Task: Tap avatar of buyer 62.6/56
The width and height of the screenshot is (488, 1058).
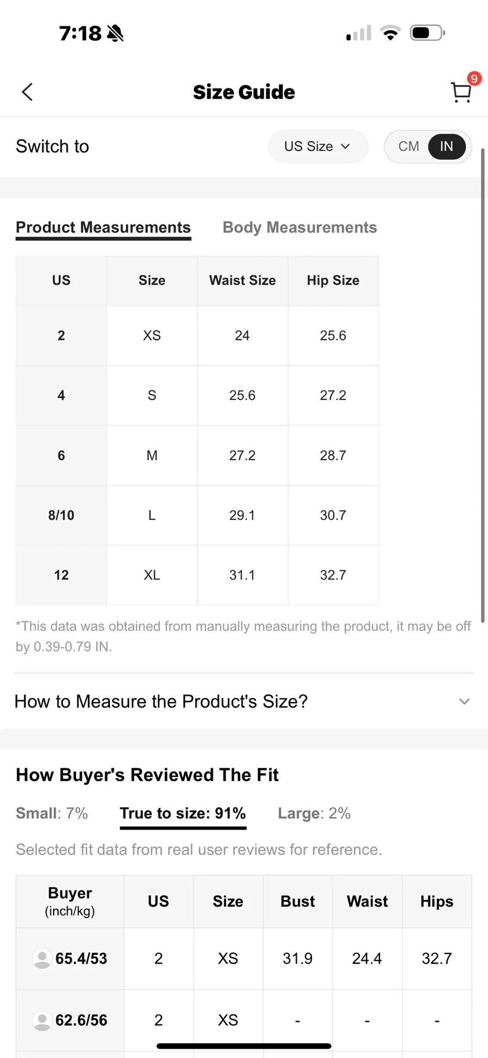Action: [42, 1020]
